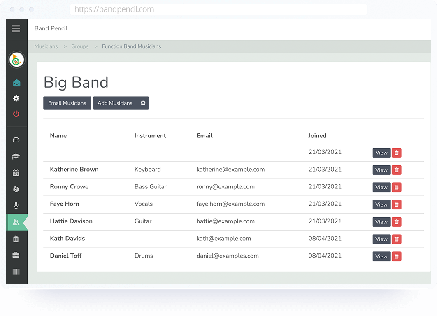Open the clipboard icon in sidebar

pos(16,239)
